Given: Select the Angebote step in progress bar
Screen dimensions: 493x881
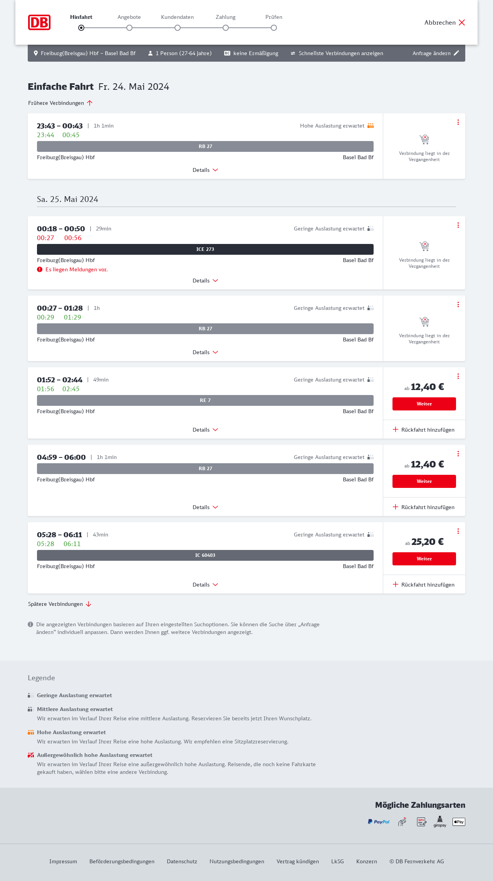Looking at the screenshot, I should [129, 28].
